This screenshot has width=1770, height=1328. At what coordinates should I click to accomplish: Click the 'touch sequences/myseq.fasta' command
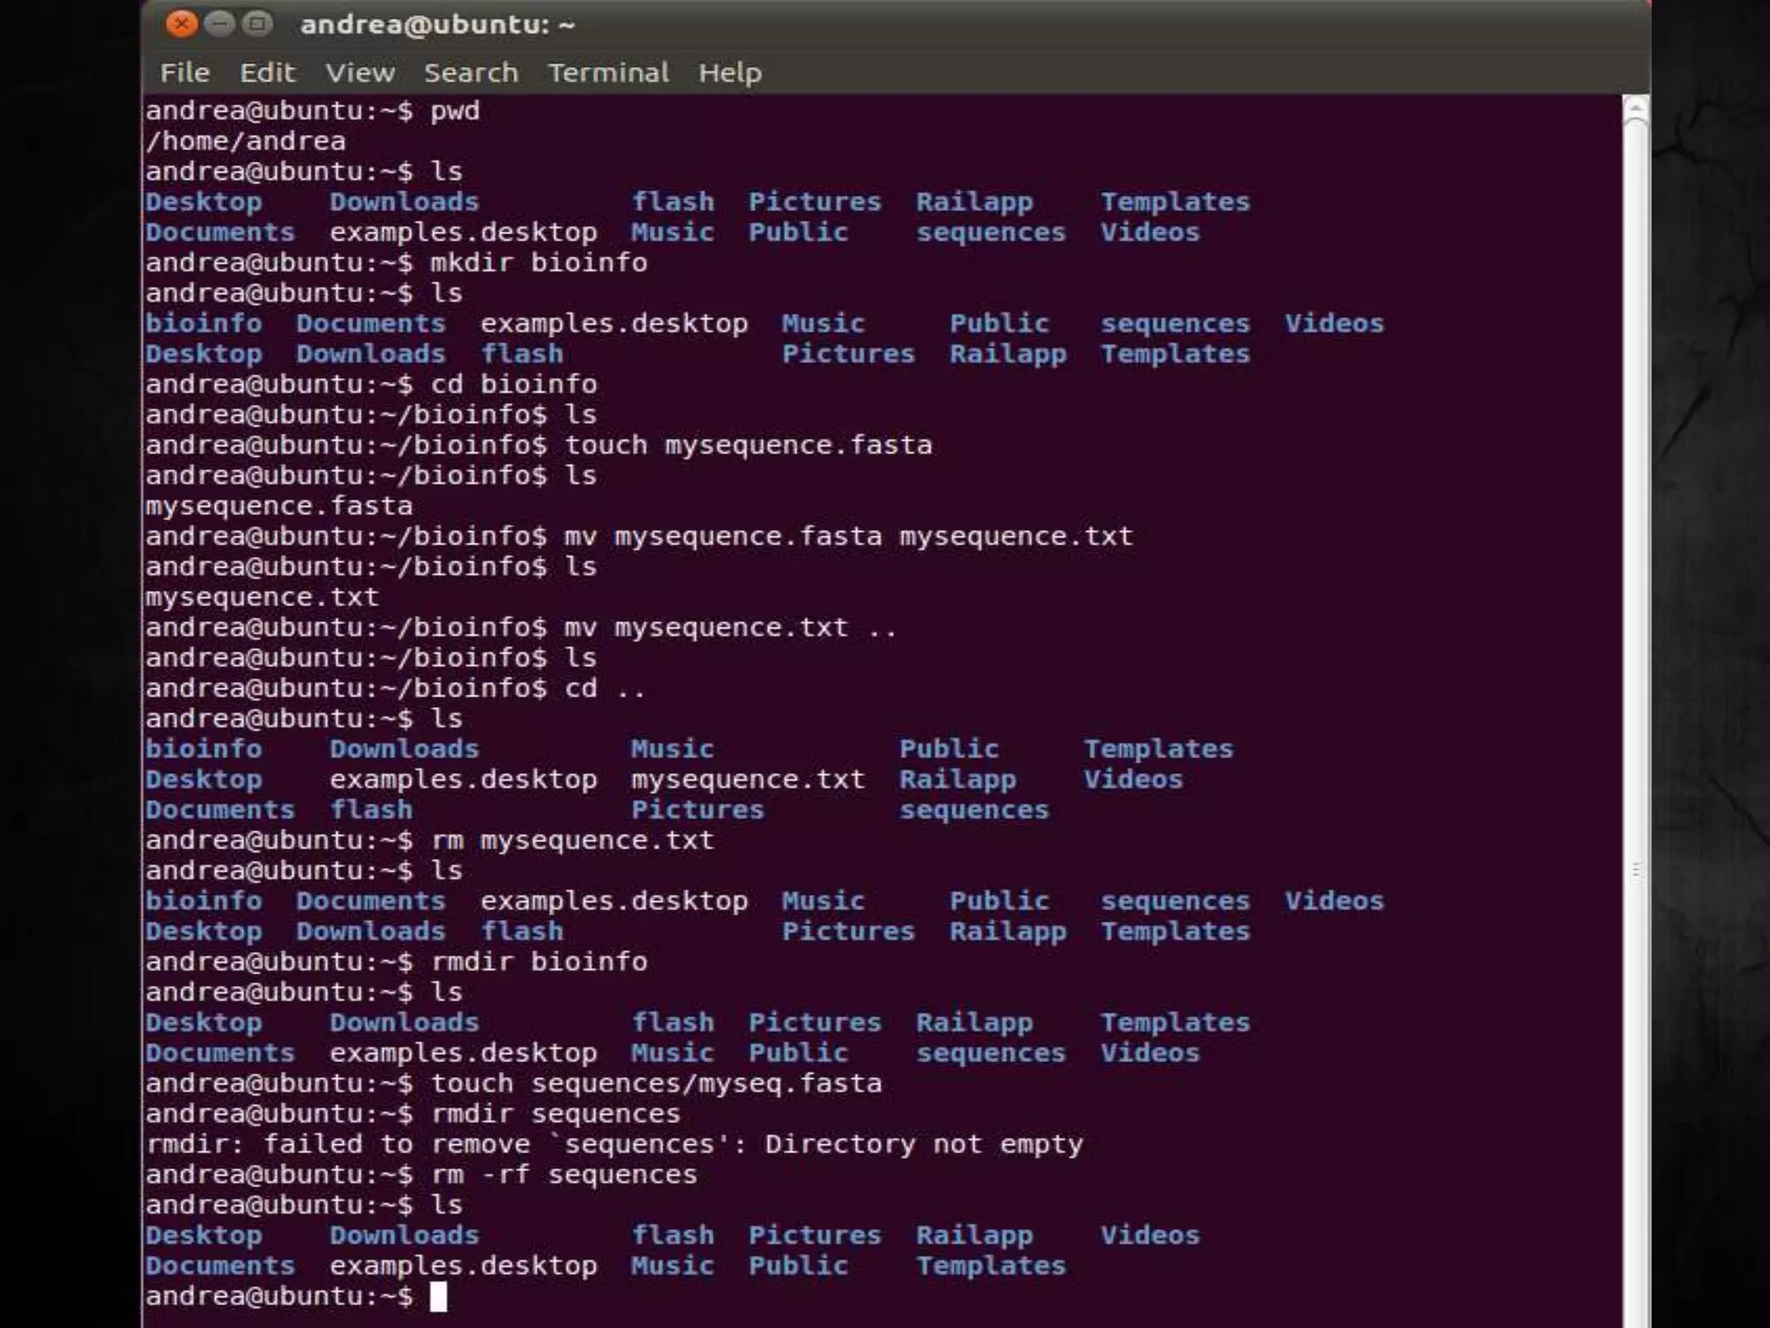click(x=655, y=1083)
